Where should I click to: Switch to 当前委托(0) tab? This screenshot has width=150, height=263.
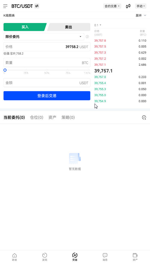14,118
